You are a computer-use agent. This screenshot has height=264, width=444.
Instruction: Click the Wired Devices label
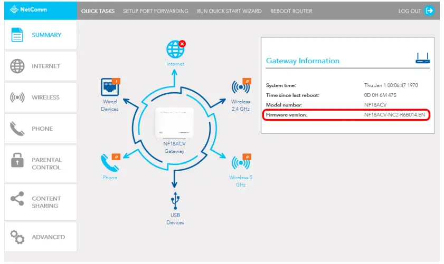coord(110,105)
